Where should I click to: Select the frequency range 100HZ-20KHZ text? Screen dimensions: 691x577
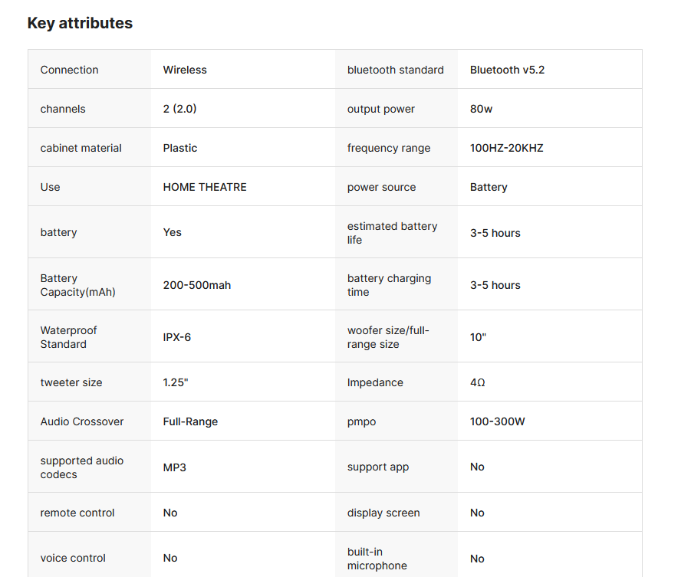point(506,148)
